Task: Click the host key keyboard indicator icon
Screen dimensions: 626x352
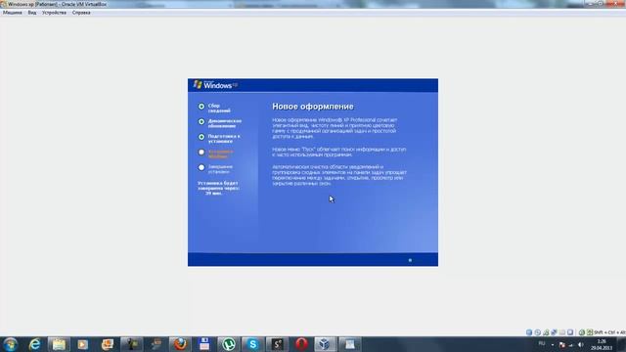Action: click(x=590, y=332)
